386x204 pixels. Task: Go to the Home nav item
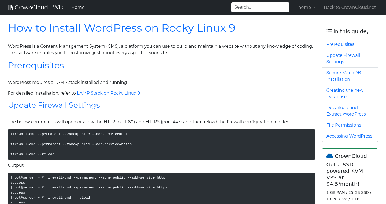[78, 7]
